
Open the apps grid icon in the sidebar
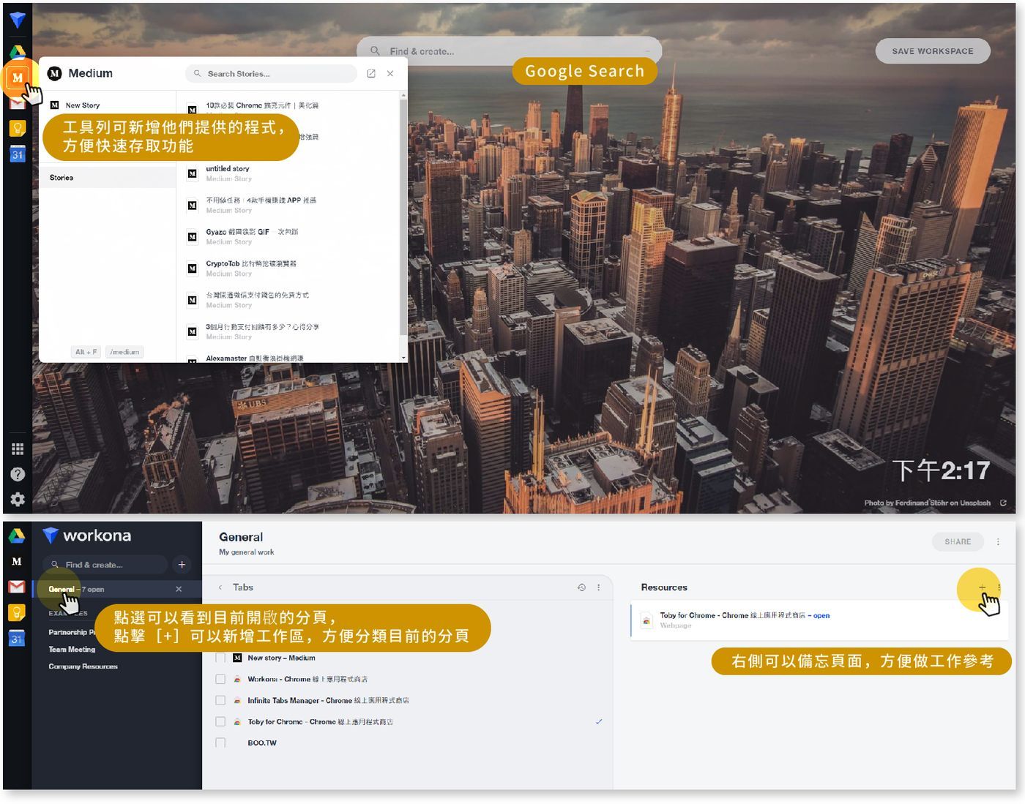[18, 448]
